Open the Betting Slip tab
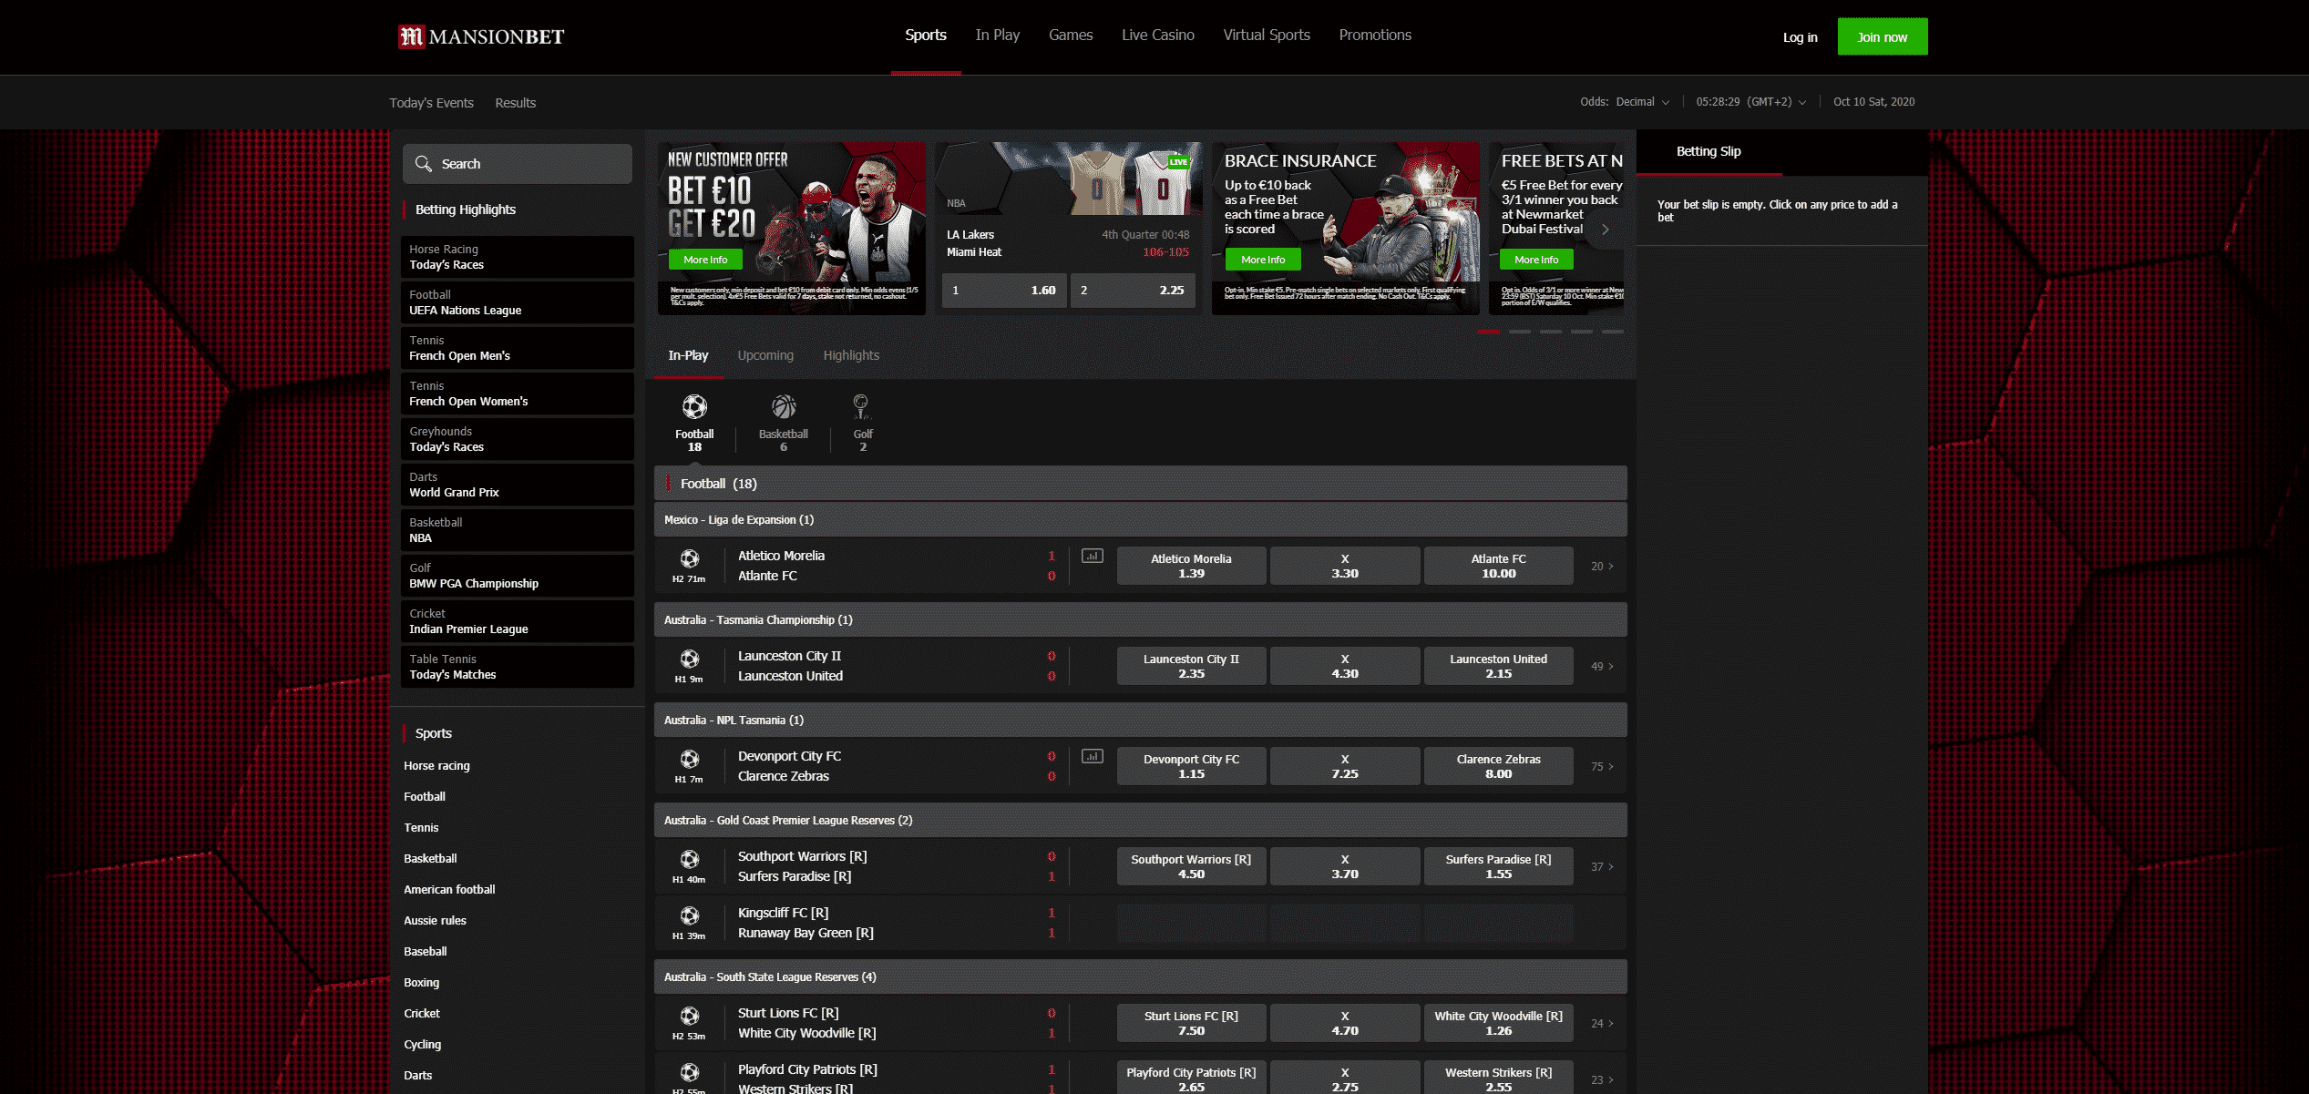The height and width of the screenshot is (1094, 2309). [1709, 152]
